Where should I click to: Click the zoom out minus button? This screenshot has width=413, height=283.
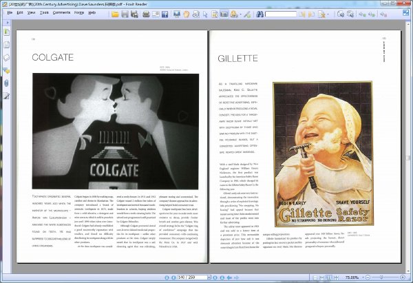coord(368,277)
